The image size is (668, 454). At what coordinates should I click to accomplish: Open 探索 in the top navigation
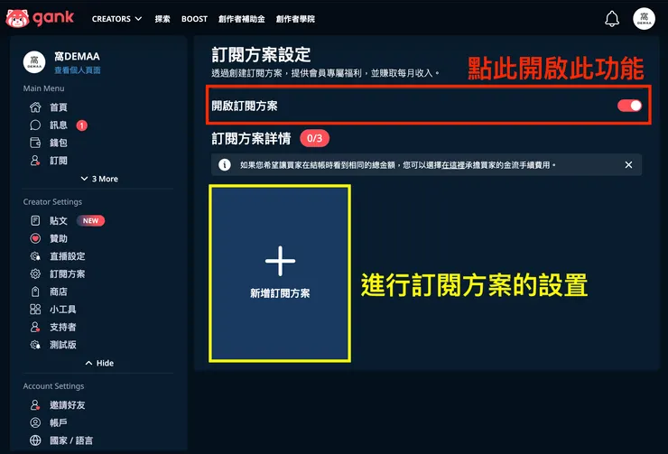pos(162,19)
